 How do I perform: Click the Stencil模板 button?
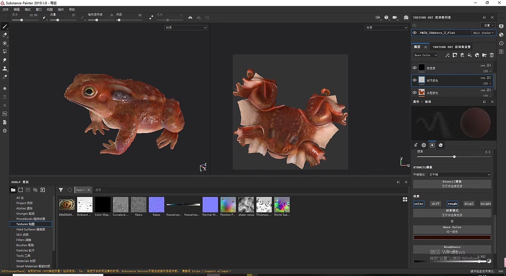pos(452,184)
